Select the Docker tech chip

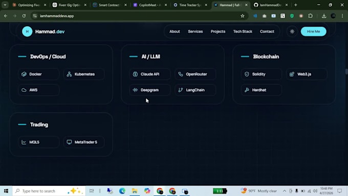(x=38, y=74)
